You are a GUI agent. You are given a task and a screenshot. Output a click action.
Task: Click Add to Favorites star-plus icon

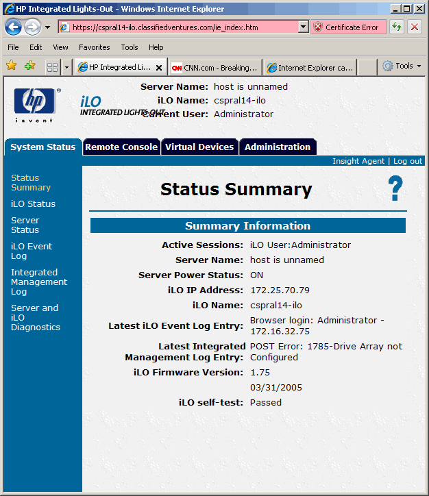click(29, 66)
